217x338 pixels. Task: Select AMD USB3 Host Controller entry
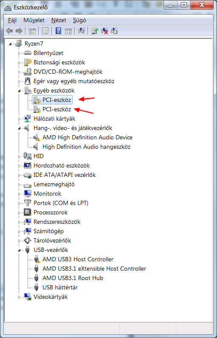point(78,259)
